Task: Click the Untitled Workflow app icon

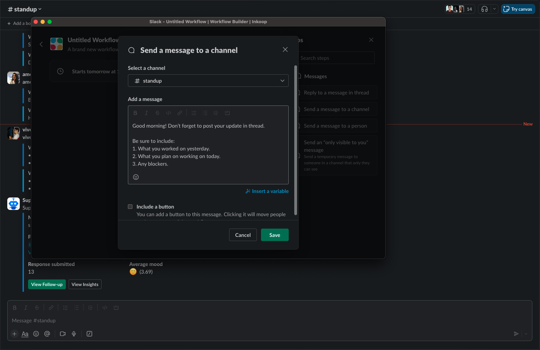Action: click(56, 44)
